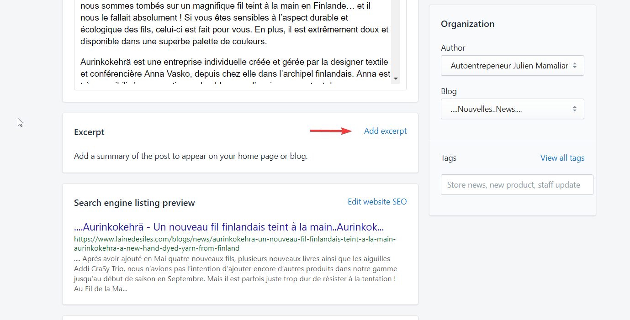Click the grey SEO preview description text
The height and width of the screenshot is (320, 630).
pyautogui.click(x=235, y=273)
